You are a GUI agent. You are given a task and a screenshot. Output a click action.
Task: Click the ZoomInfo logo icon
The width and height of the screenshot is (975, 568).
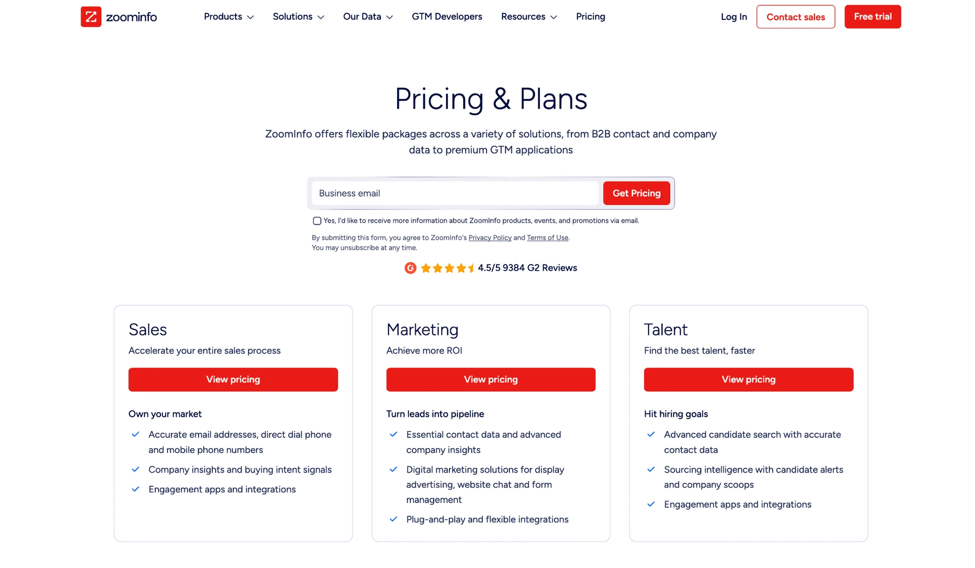pos(91,17)
